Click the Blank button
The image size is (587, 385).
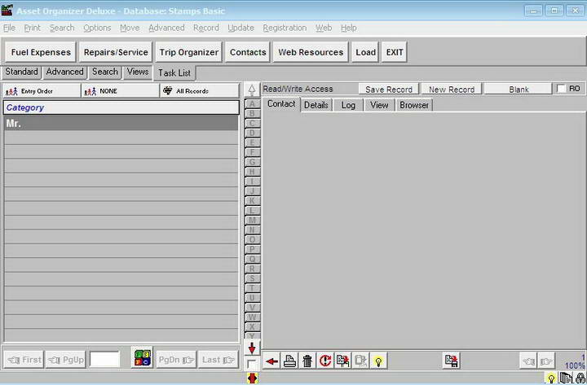point(519,90)
